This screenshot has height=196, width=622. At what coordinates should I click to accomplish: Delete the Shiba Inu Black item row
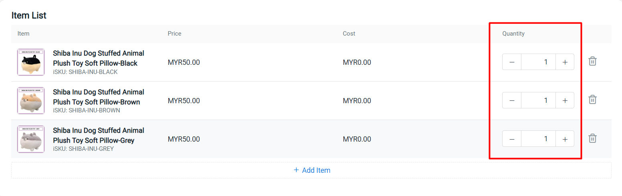point(592,62)
